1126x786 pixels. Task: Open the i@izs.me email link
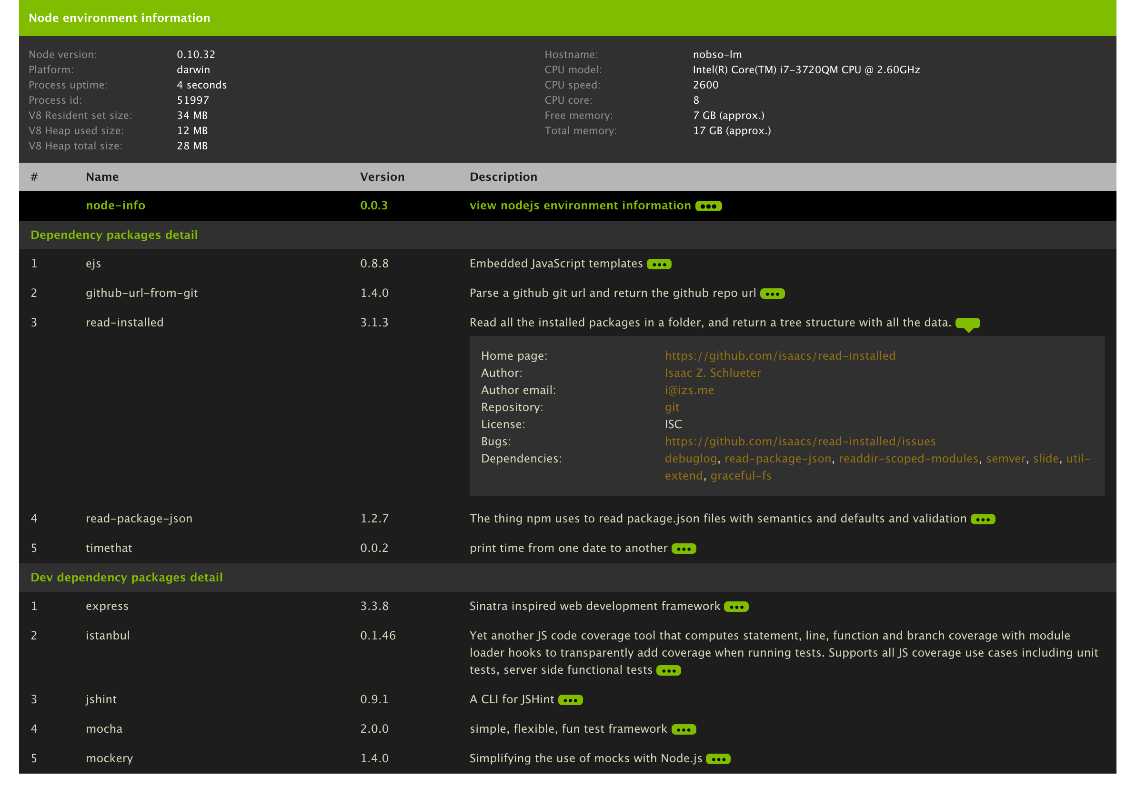689,390
